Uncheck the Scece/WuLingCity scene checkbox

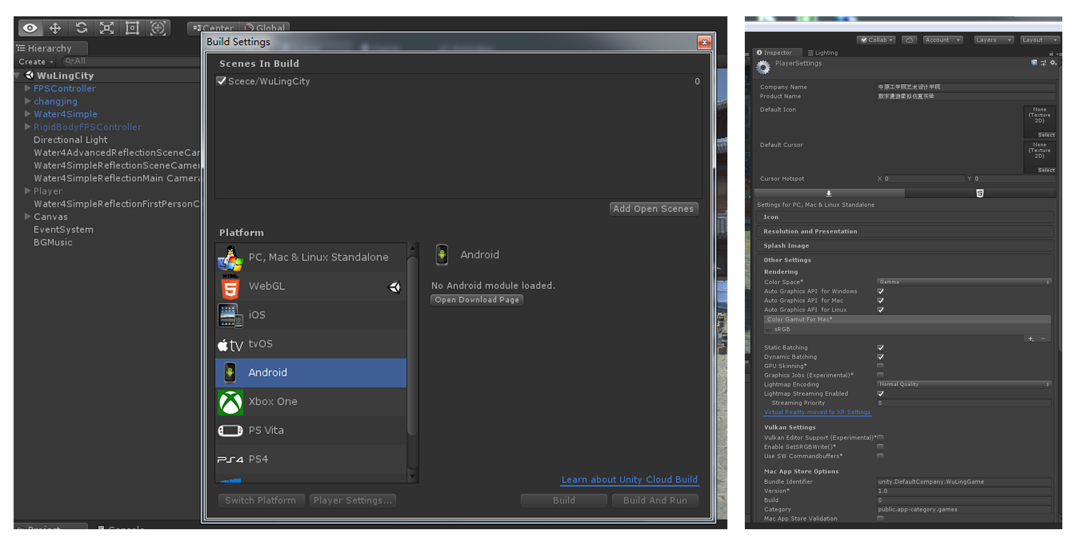click(x=221, y=81)
